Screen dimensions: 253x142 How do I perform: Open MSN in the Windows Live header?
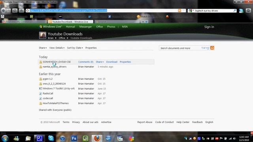[x=125, y=27]
